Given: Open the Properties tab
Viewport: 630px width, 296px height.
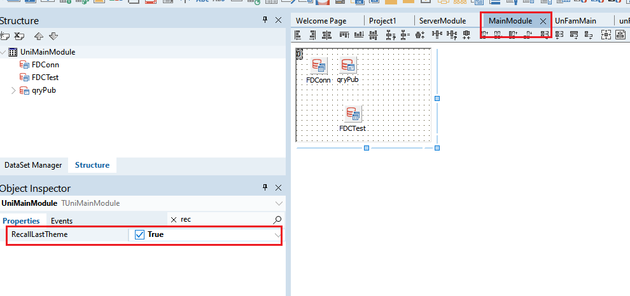Looking at the screenshot, I should click(21, 220).
